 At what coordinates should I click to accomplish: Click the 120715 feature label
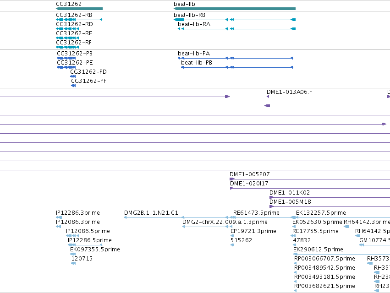(x=82, y=259)
